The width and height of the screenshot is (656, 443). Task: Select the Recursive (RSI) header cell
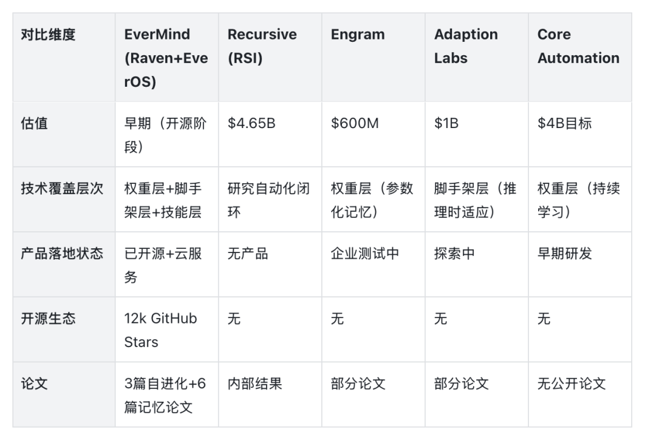pos(270,57)
